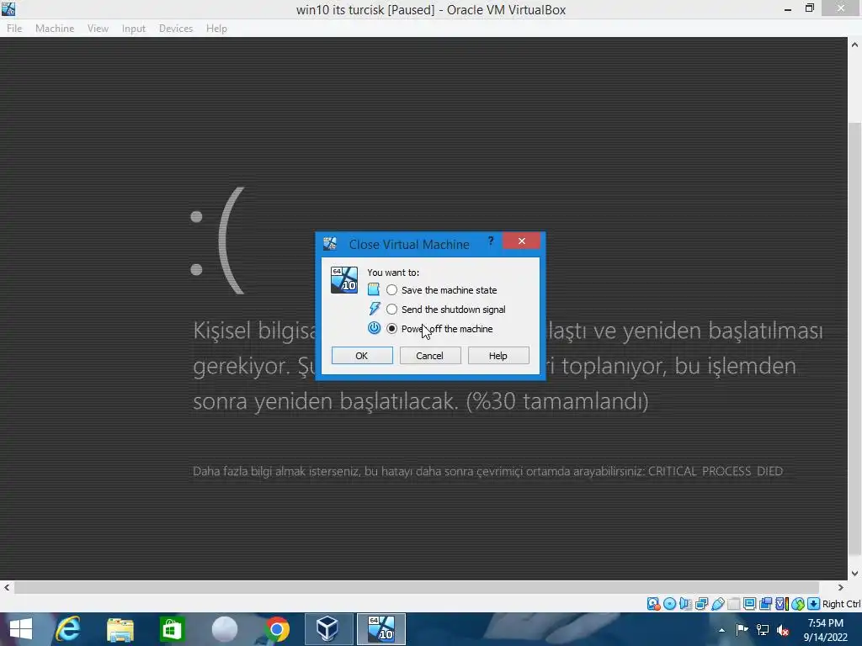Viewport: 862px width, 646px height.
Task: Click the vertical scrollbar thumb
Action: 855,341
